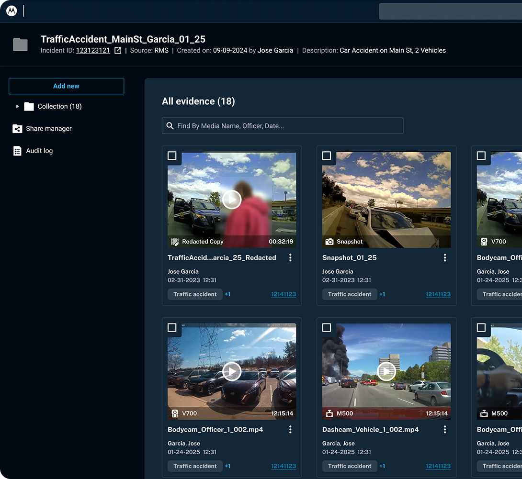The width and height of the screenshot is (522, 479).
Task: Select checkbox on Bodycam_Officer_1_002.mp4 card
Action: tap(172, 328)
